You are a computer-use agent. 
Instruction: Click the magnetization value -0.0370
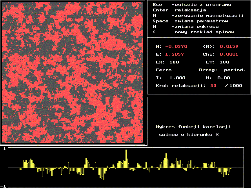[176, 46]
